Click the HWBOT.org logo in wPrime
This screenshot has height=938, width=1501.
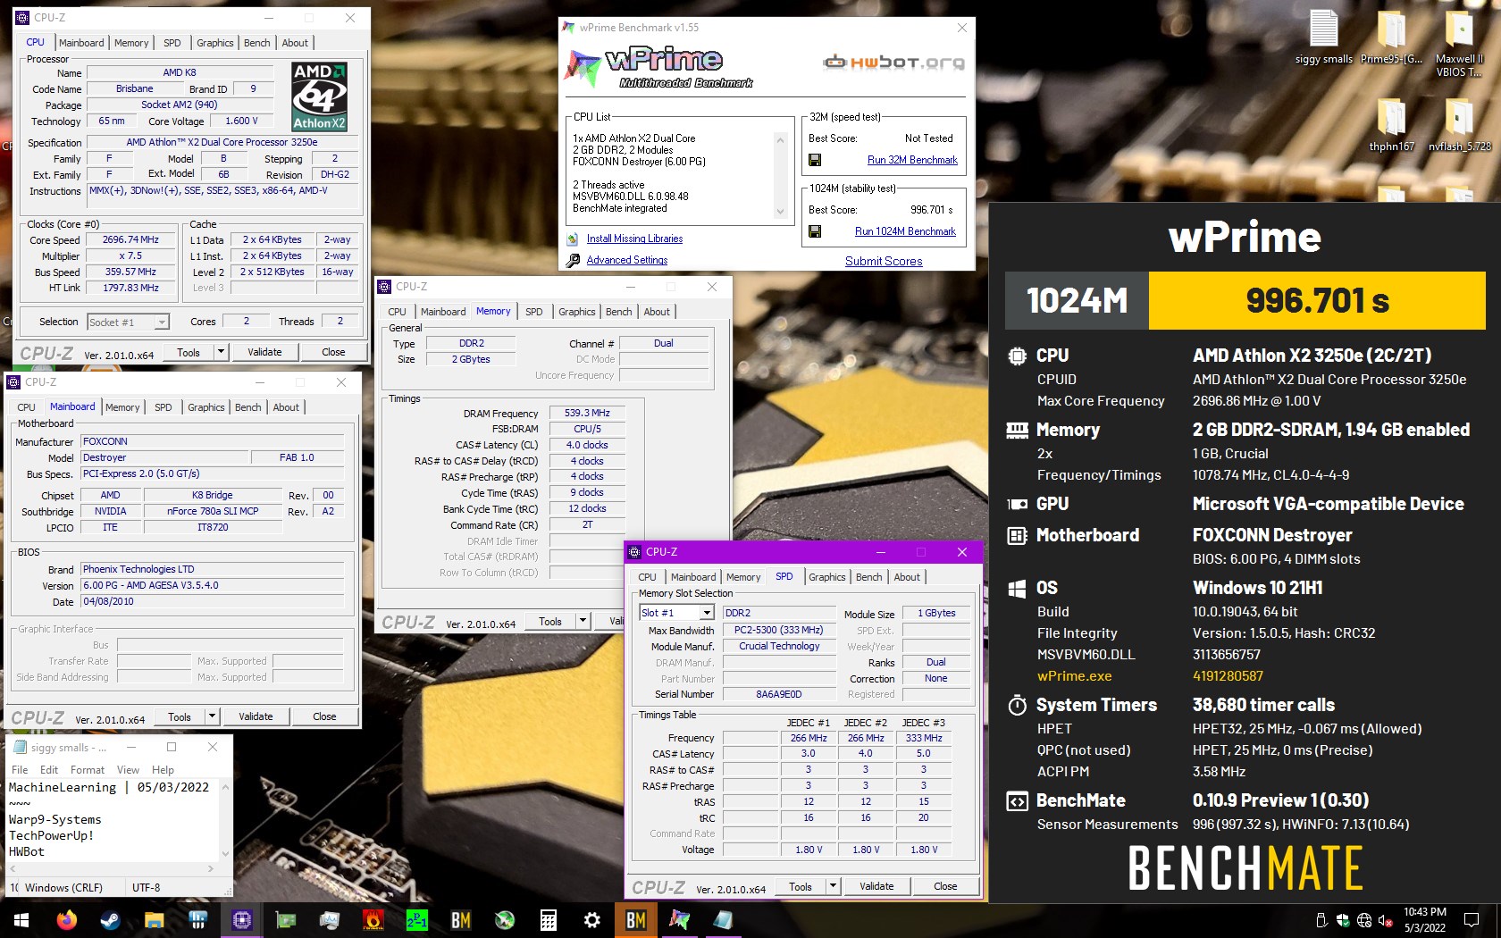893,62
